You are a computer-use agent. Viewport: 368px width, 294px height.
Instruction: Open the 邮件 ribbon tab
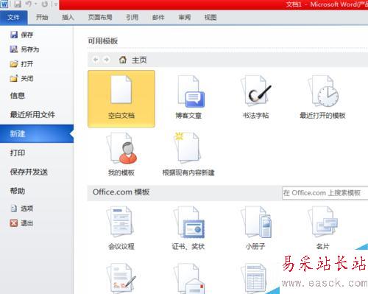tap(158, 18)
